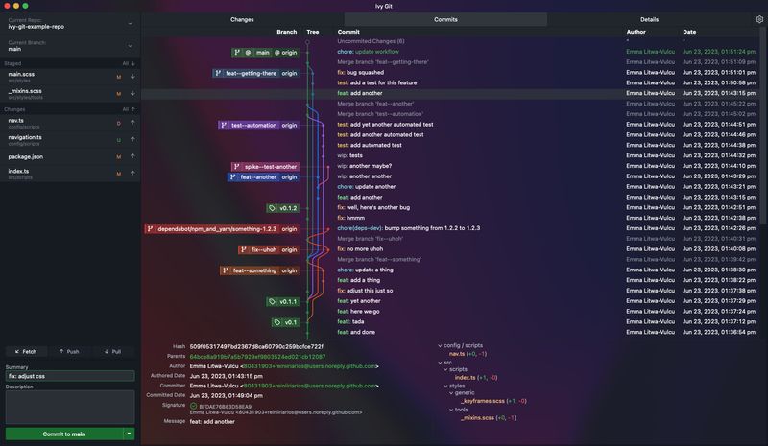Screen dimensions: 768x446
Task: Select the dependabot npm_and_yarn branch label
Action: point(222,228)
